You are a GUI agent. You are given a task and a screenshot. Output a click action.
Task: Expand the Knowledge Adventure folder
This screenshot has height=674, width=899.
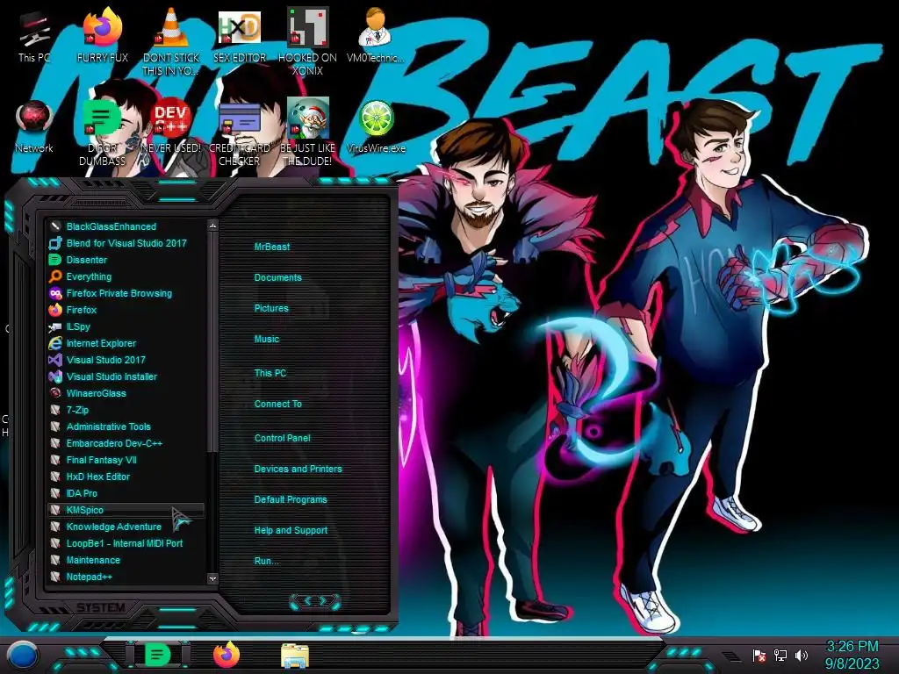[126, 527]
